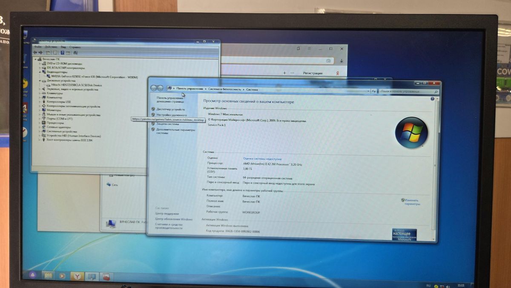Open Диспетчер устройств sidebar link
Screen dimensions: 511x288
pyautogui.click(x=170, y=109)
